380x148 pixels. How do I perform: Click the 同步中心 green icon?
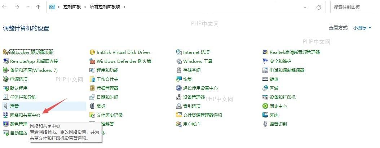point(265,106)
